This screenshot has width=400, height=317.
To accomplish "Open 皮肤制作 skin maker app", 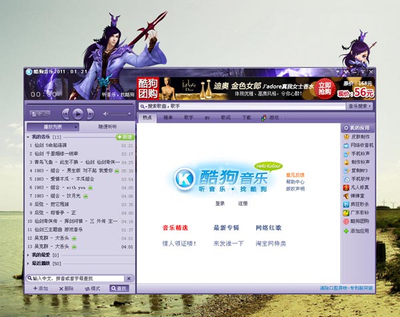I will (357, 137).
